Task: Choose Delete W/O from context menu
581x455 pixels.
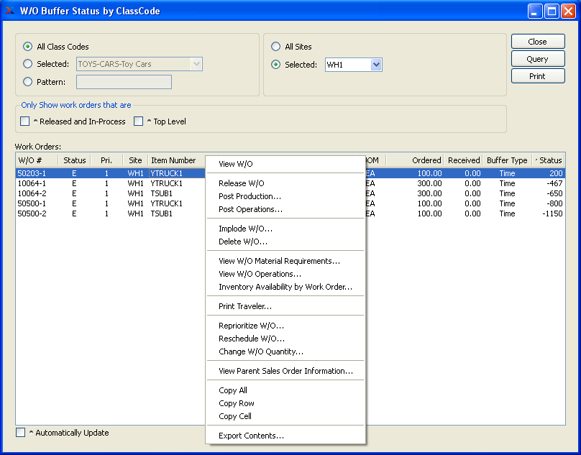Action: coord(242,242)
